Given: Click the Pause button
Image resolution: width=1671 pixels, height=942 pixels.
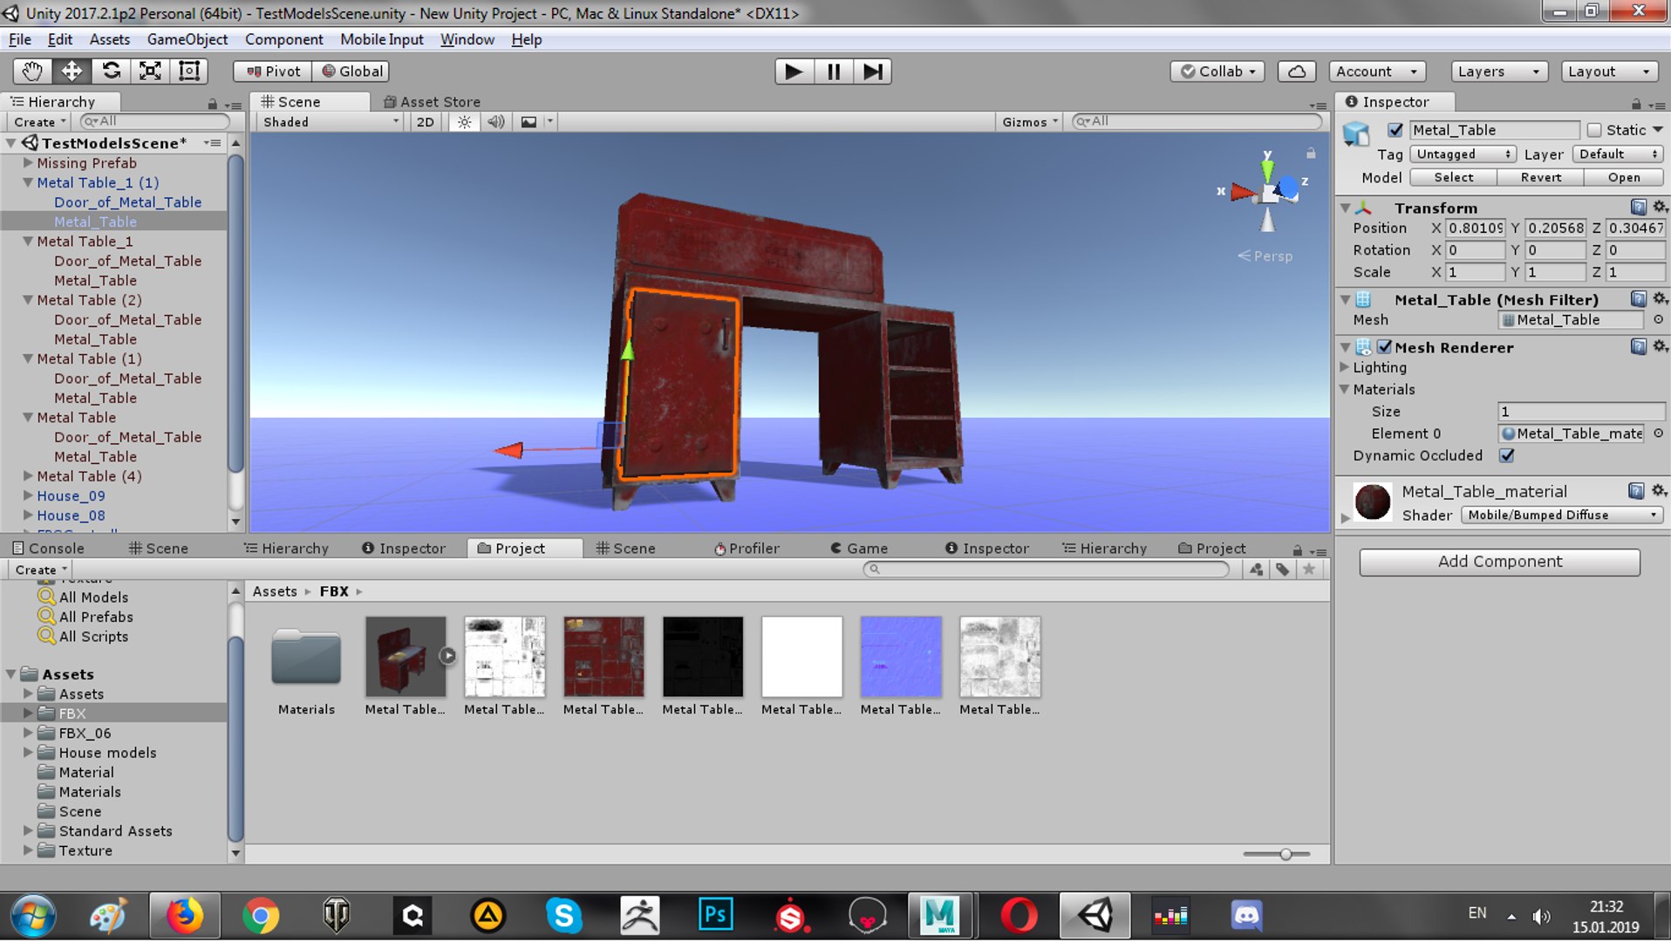Looking at the screenshot, I should 833,72.
